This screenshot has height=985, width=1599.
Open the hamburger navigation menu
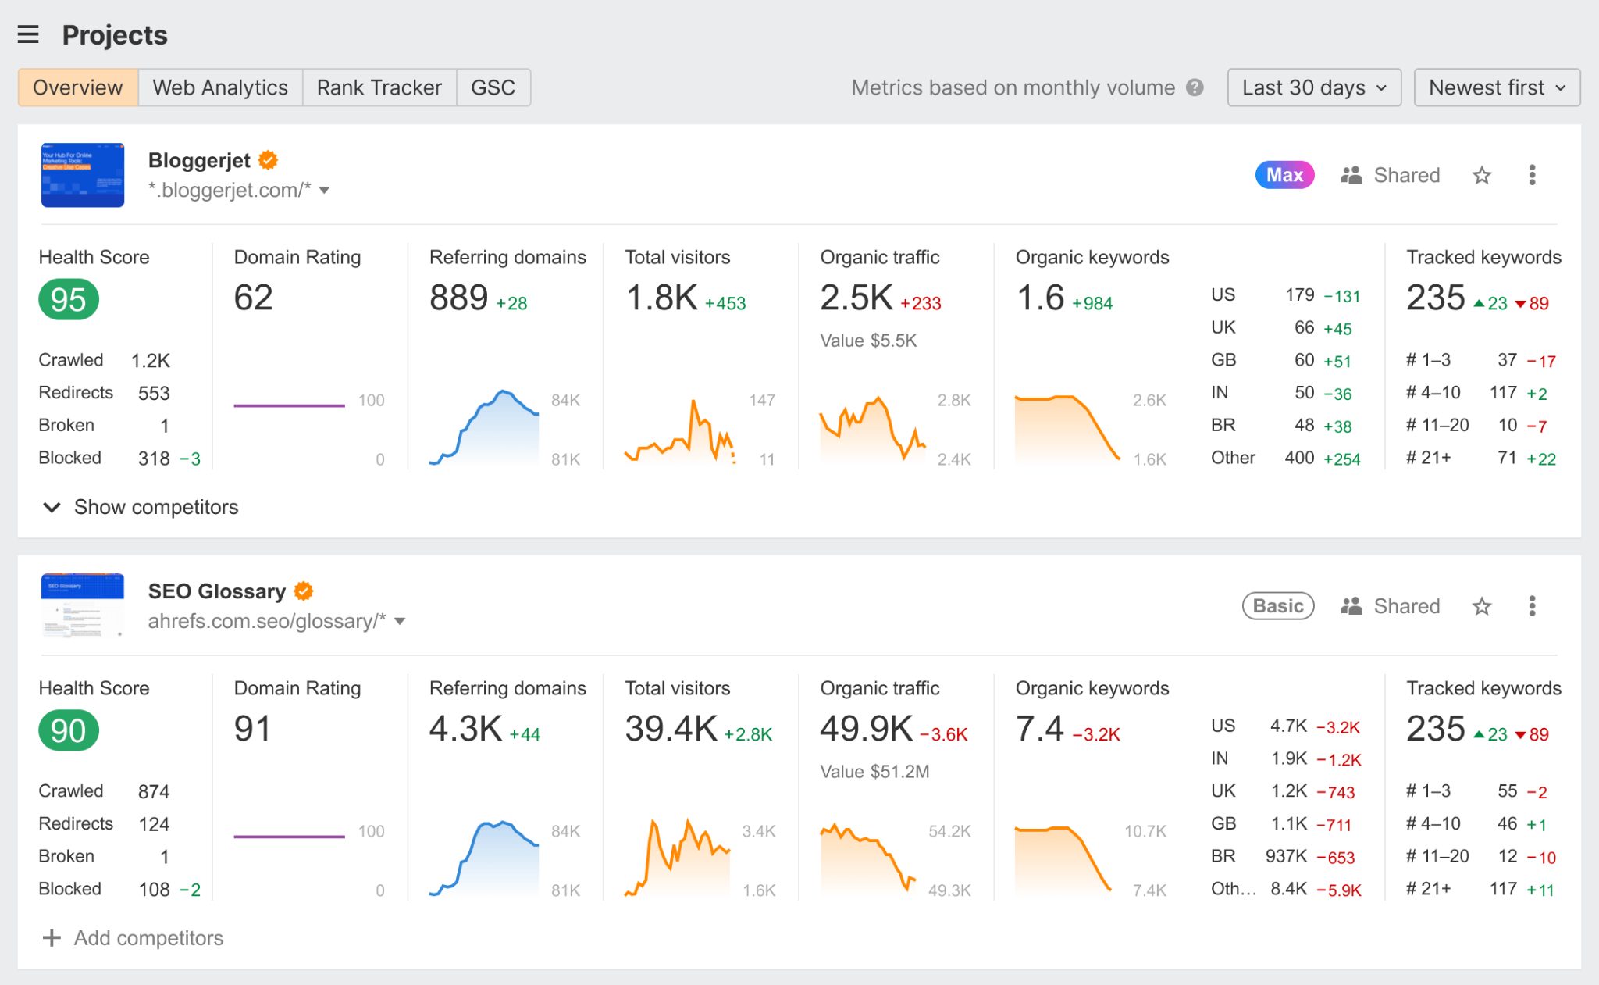pos(28,34)
